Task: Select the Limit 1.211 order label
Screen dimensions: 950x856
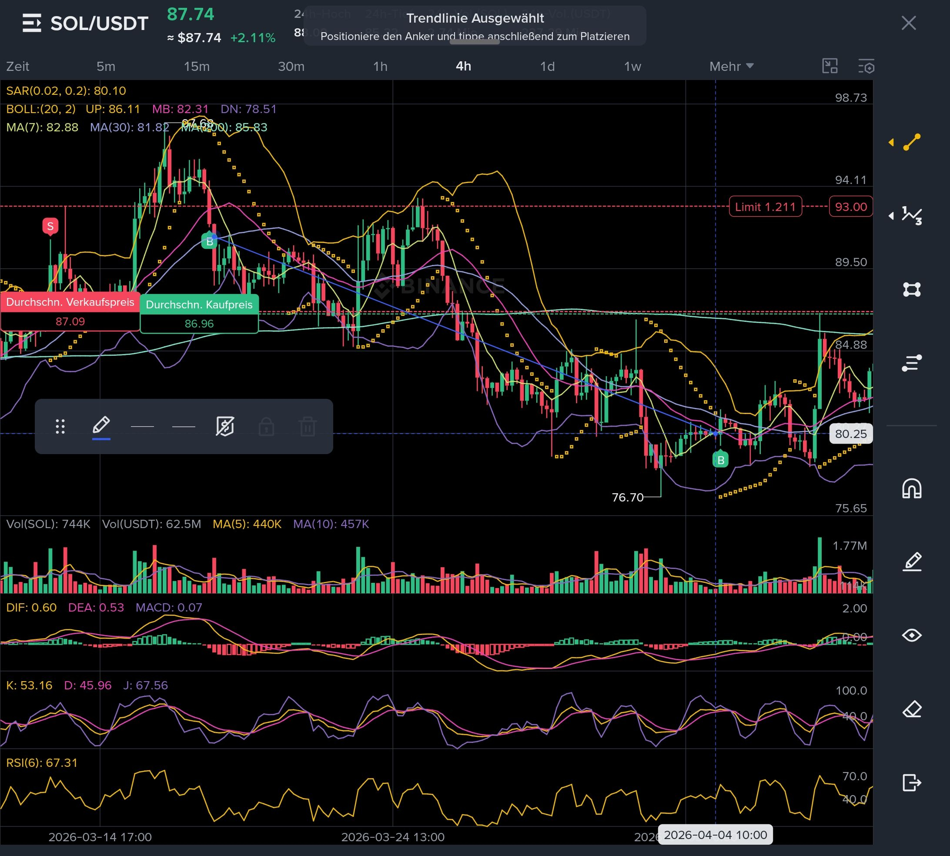Action: pyautogui.click(x=765, y=207)
